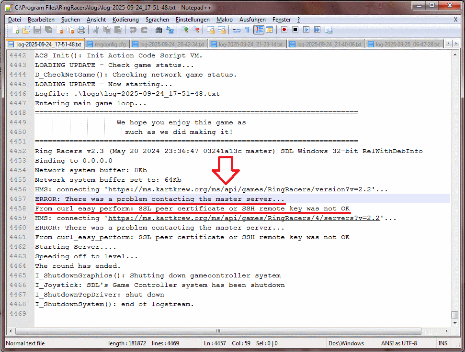Click the Copy icon in the toolbar
Viewport: 465px width, 352px height.
point(107,30)
